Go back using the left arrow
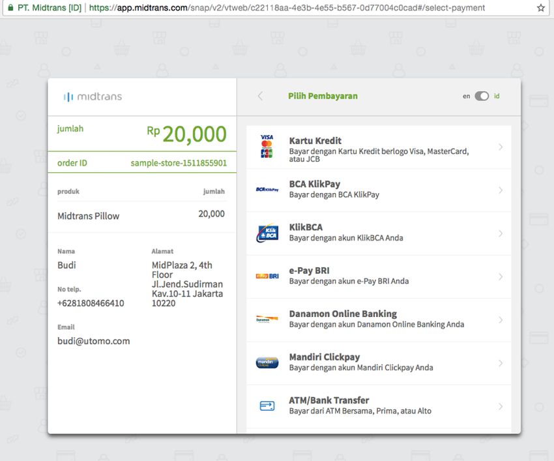Screen dimensions: 554x461 coord(261,96)
